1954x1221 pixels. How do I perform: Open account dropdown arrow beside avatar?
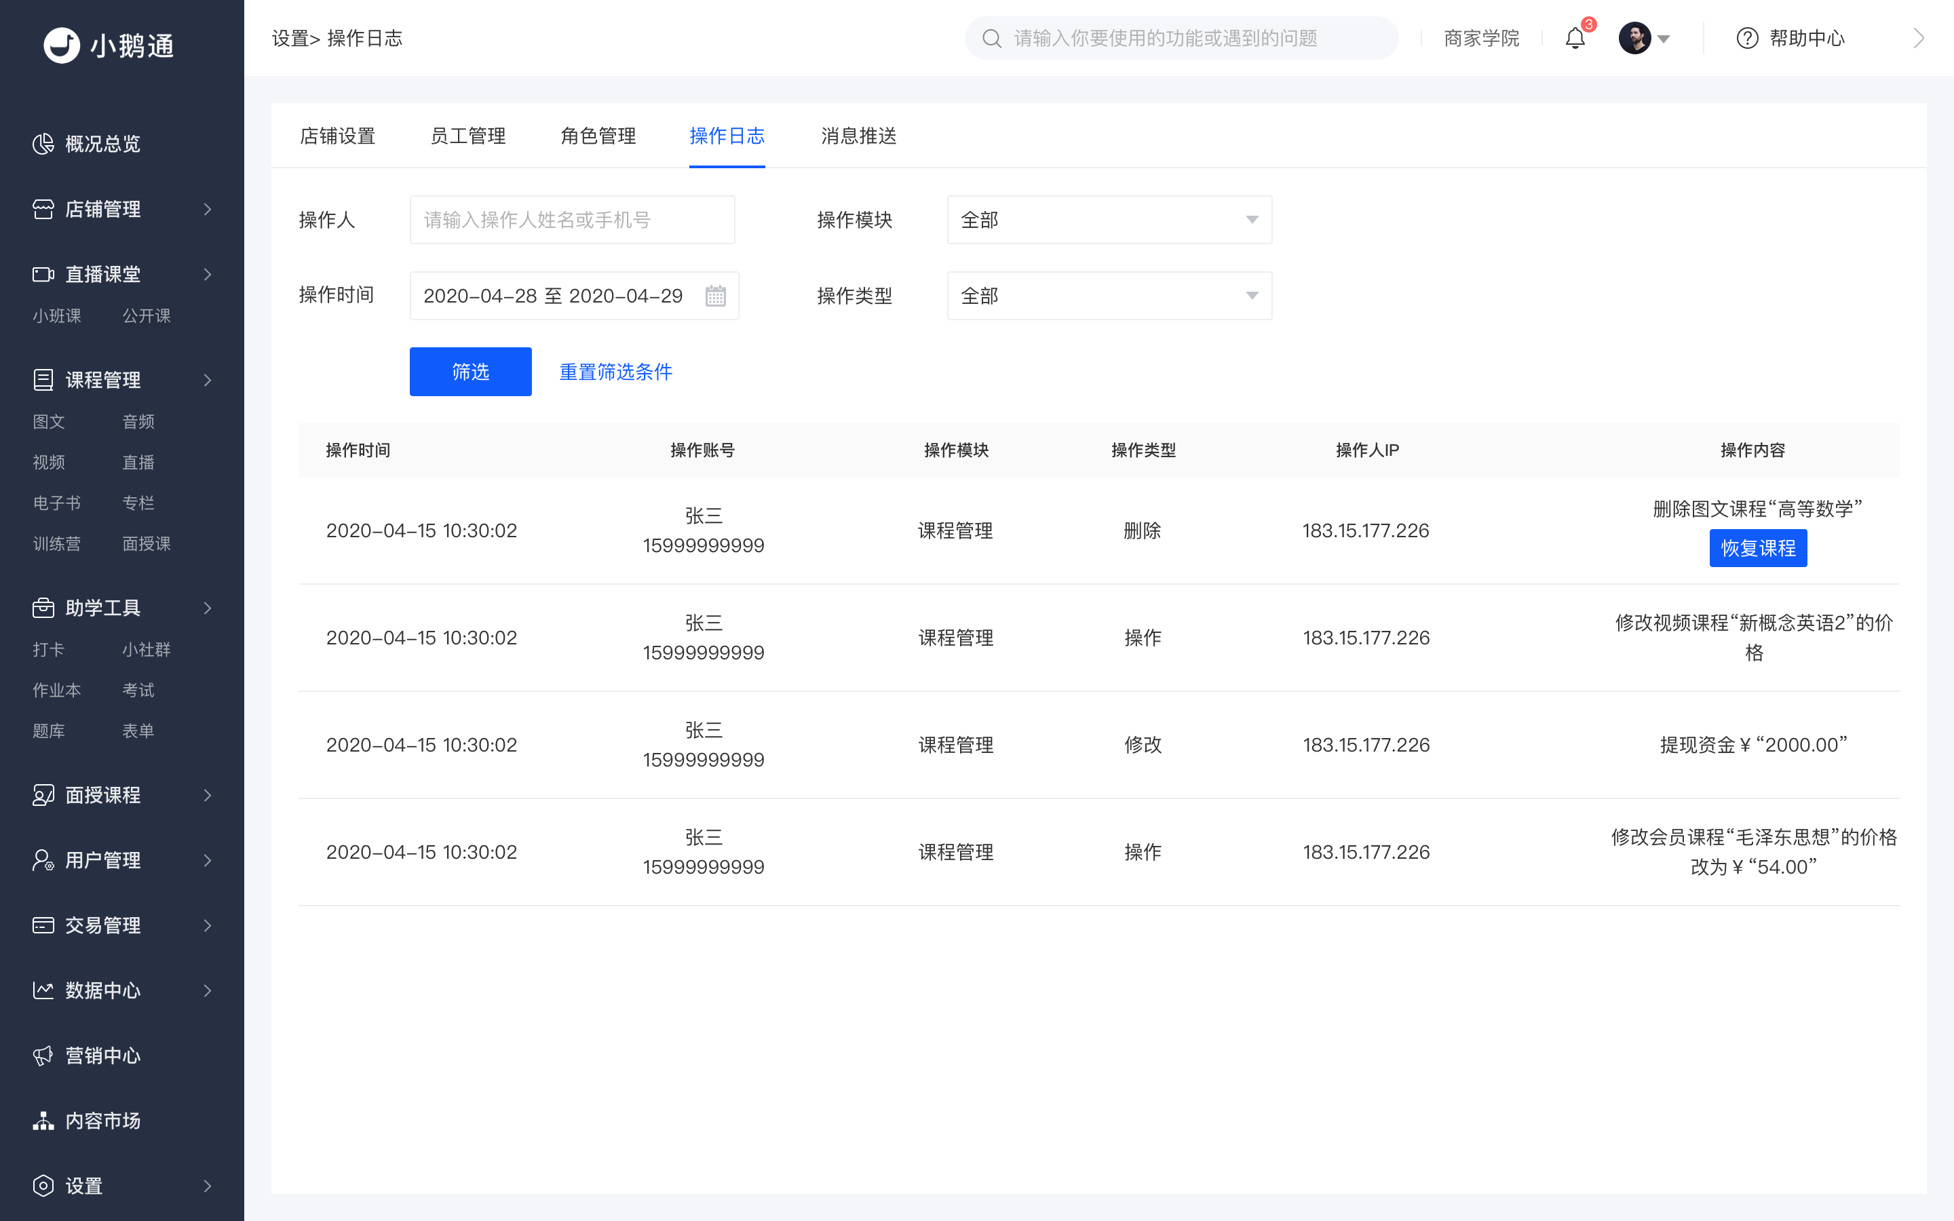click(x=1664, y=39)
